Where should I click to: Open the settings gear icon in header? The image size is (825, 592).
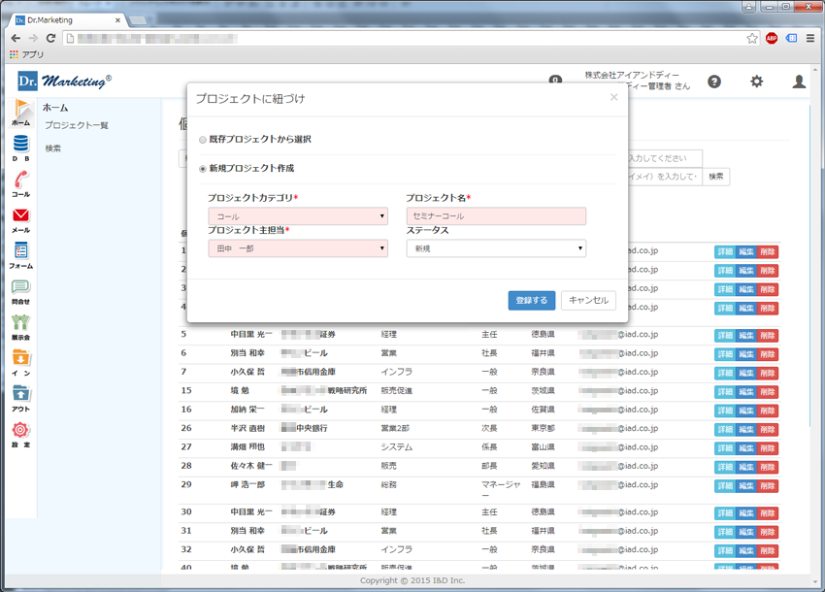click(756, 82)
